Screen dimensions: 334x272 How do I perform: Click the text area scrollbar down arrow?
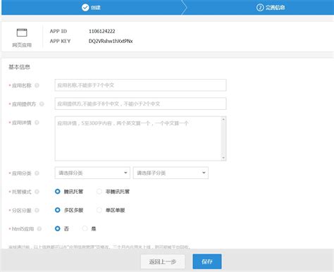click(x=223, y=158)
